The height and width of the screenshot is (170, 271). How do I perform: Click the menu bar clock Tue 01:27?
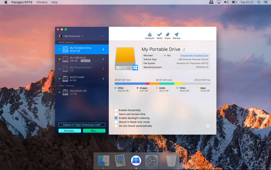[247, 2]
